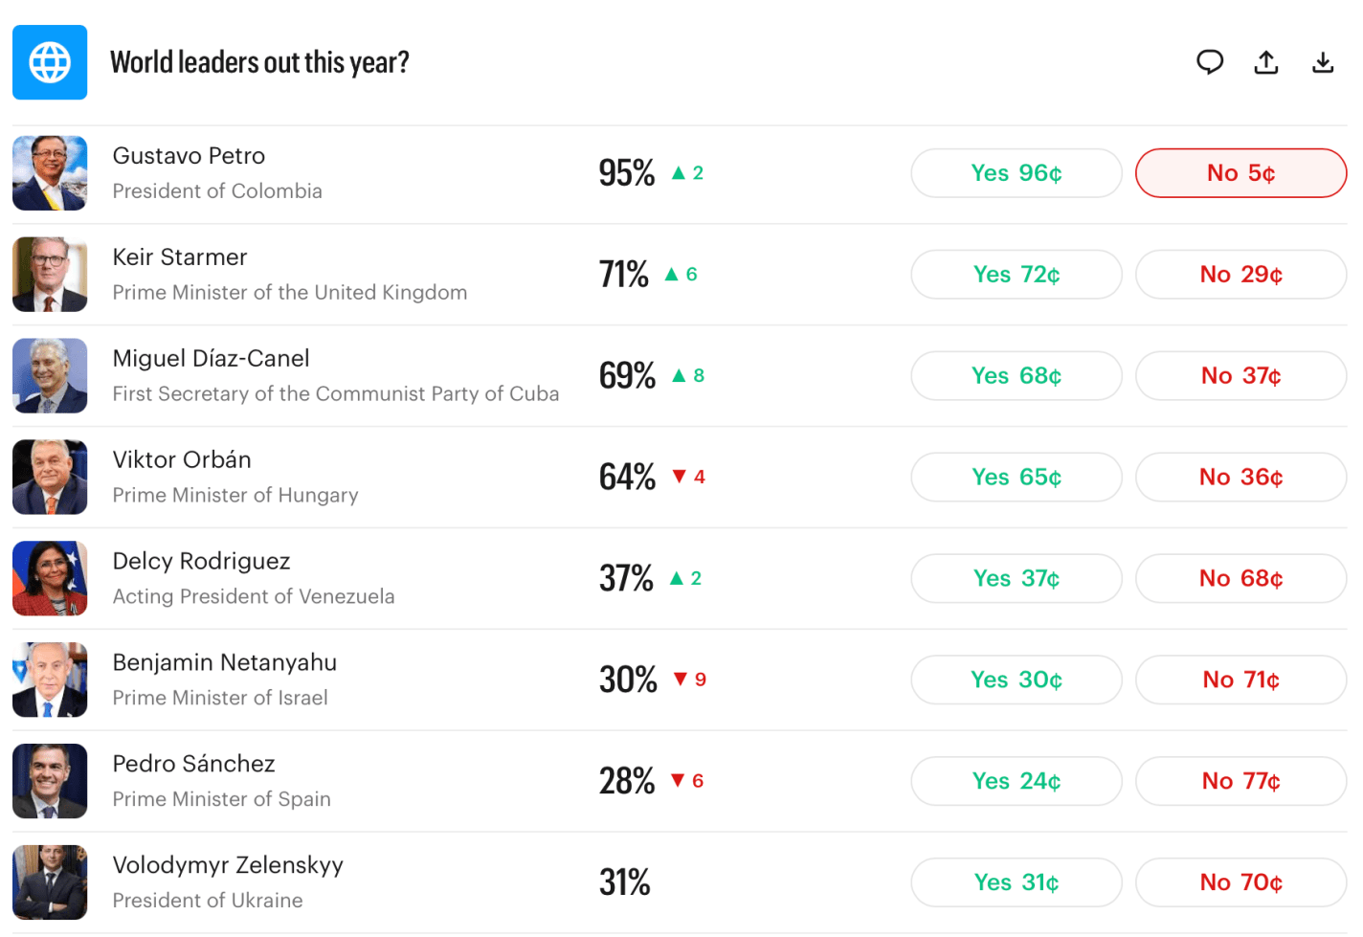Buy Yes 30¢ for Benjamin Netanyahu

pos(1016,680)
